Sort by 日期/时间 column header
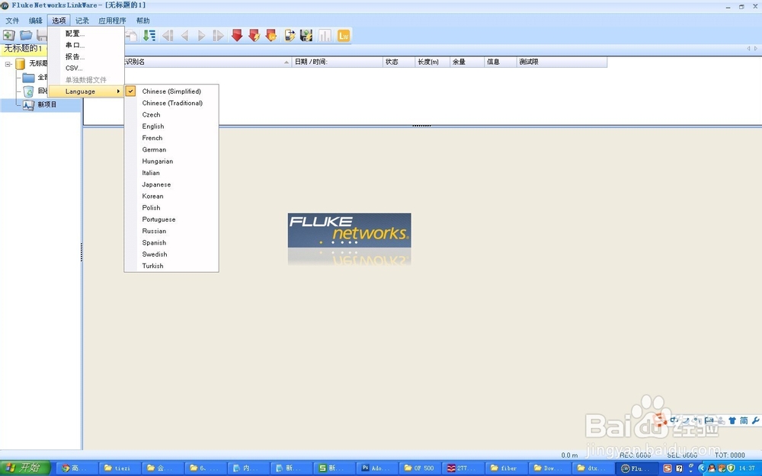Image resolution: width=762 pixels, height=476 pixels. (338, 62)
